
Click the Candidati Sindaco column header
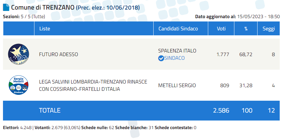[x=178, y=29]
